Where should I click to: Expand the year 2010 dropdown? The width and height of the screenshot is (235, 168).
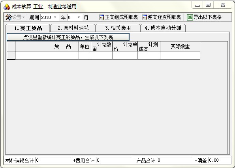coord(55,17)
